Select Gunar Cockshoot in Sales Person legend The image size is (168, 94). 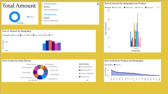pyautogui.click(x=86, y=73)
